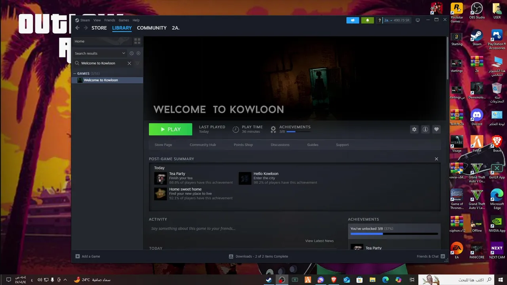Open the green notifications bell
The width and height of the screenshot is (507, 285).
(368, 20)
